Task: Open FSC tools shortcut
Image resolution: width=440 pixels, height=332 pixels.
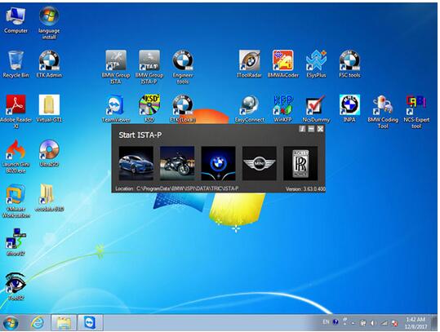Action: 349,64
